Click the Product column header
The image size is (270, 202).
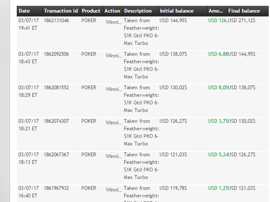pos(91,11)
